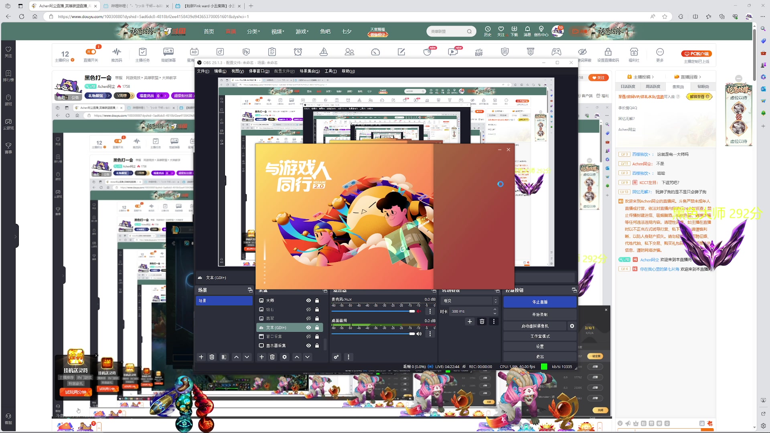Open 创作中心 lightbulb icon
770x433 pixels.
[541, 31]
